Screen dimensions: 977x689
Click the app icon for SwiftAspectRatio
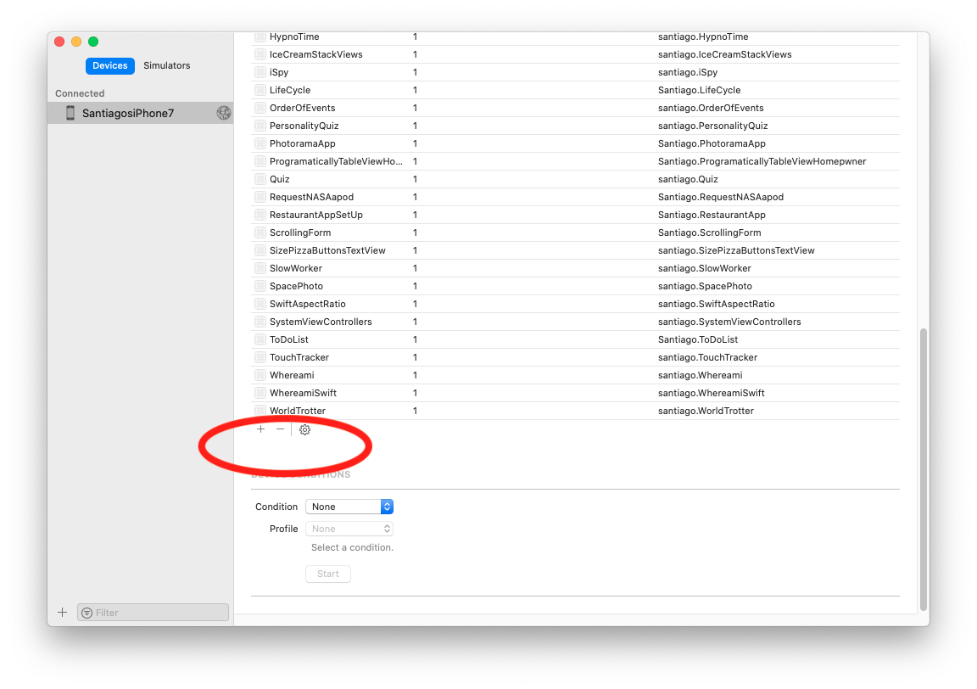[260, 304]
